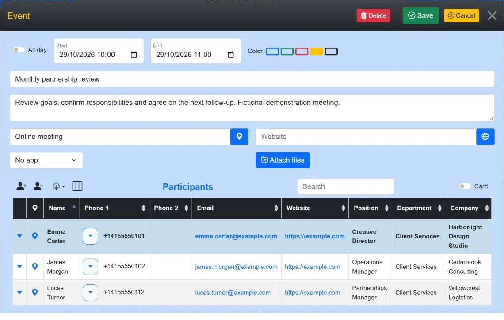Click the Website input field
Viewport: 504px width, 320px height.
point(366,137)
